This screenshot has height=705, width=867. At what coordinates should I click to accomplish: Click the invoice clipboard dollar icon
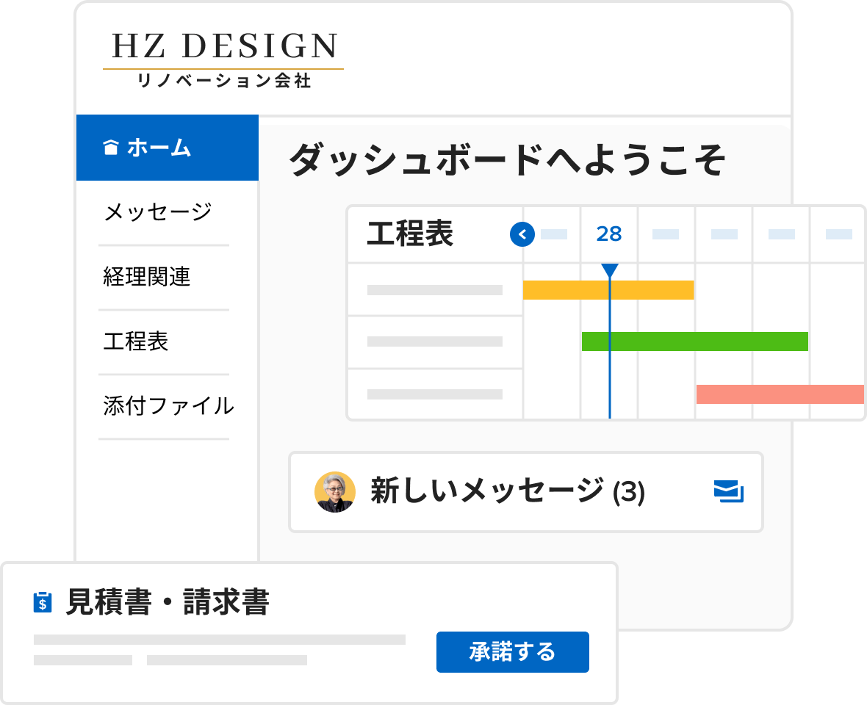43,601
